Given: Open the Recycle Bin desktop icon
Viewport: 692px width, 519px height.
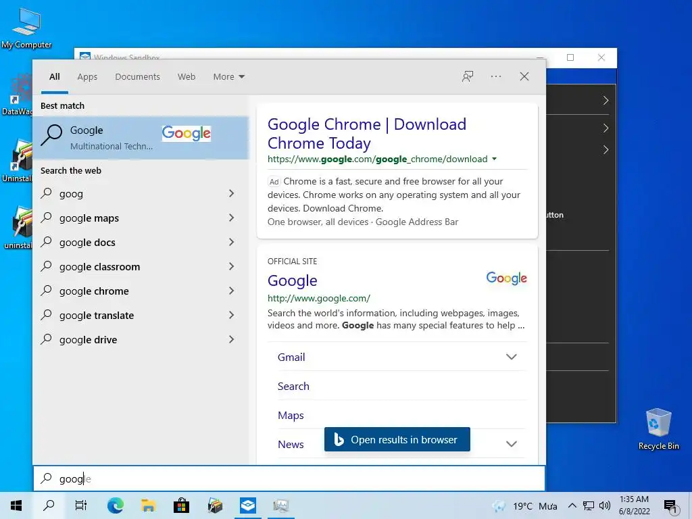Looking at the screenshot, I should tap(658, 428).
